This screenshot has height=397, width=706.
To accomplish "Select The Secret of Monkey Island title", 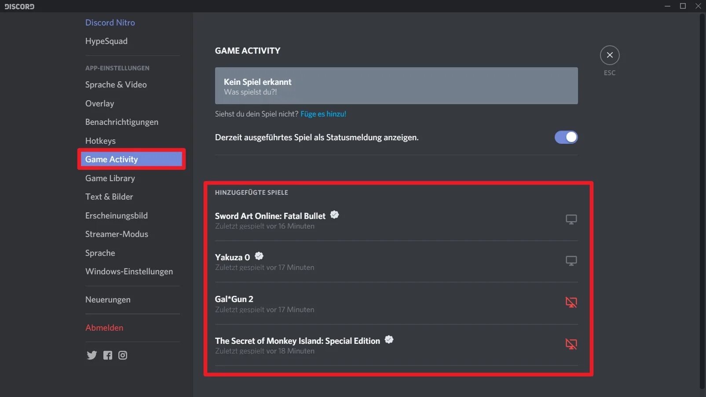I will tap(297, 341).
